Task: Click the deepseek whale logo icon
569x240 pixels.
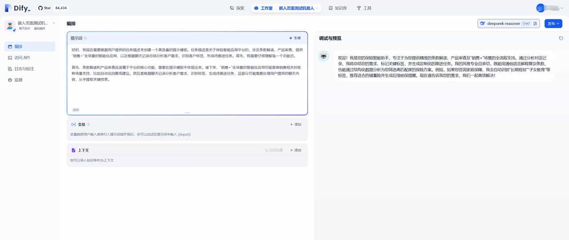Action: pyautogui.click(x=482, y=24)
